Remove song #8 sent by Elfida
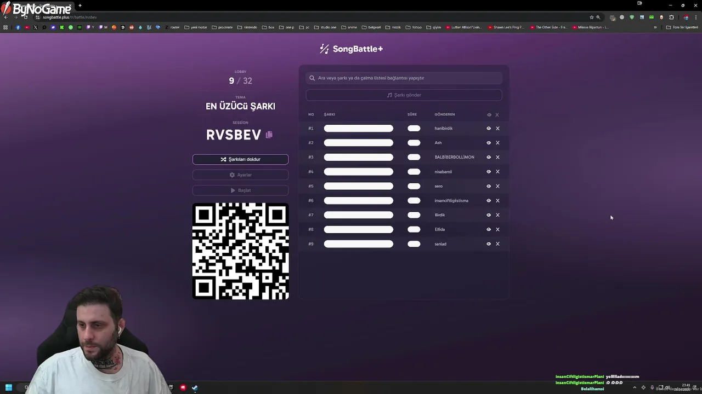This screenshot has width=702, height=394. click(497, 229)
